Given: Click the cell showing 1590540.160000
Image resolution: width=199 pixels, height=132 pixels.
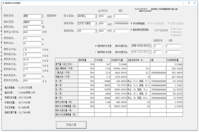Looking at the screenshot, I should point(119,68).
